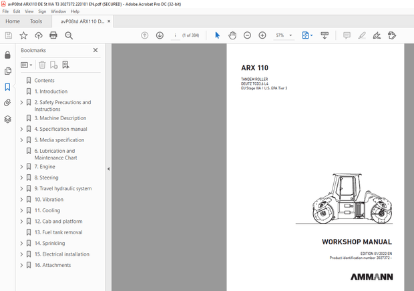Jump to 13. Fuel tank removal bookmark
414x291 pixels.
click(x=59, y=232)
